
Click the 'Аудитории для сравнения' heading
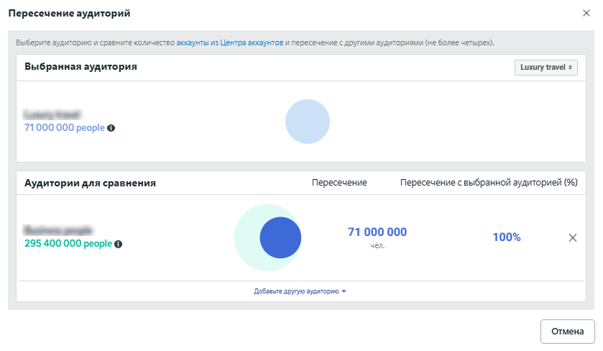click(90, 183)
